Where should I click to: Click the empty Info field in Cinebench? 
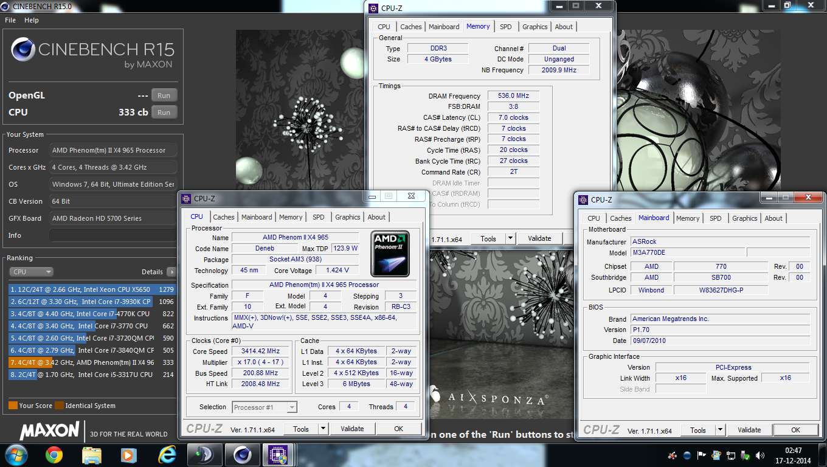coord(113,235)
